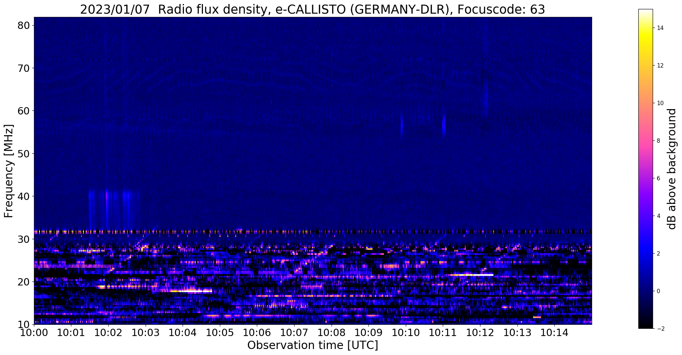Click the 10:06 time tick label
The image size is (682, 355).
(x=257, y=332)
